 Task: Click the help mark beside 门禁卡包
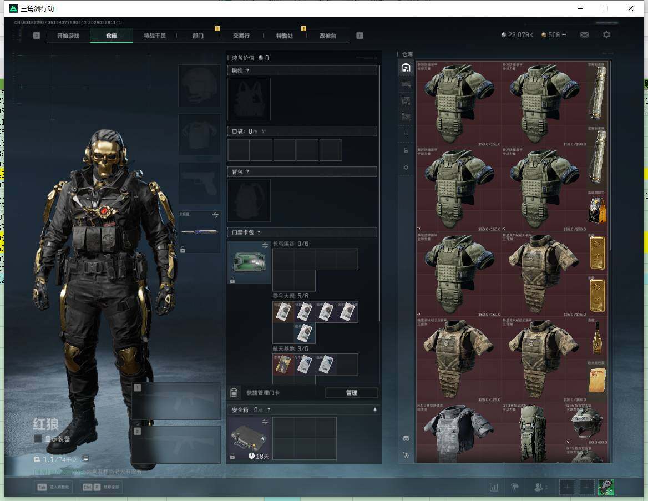click(x=259, y=232)
